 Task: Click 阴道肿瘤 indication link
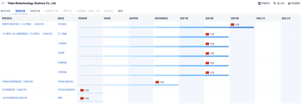coord(62,62)
